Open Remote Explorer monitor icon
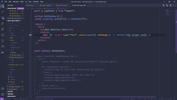The width and height of the screenshot is (177, 100). 3,35
